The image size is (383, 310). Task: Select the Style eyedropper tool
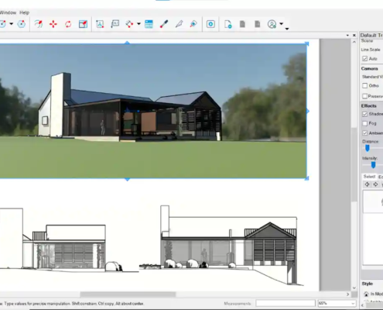164,24
